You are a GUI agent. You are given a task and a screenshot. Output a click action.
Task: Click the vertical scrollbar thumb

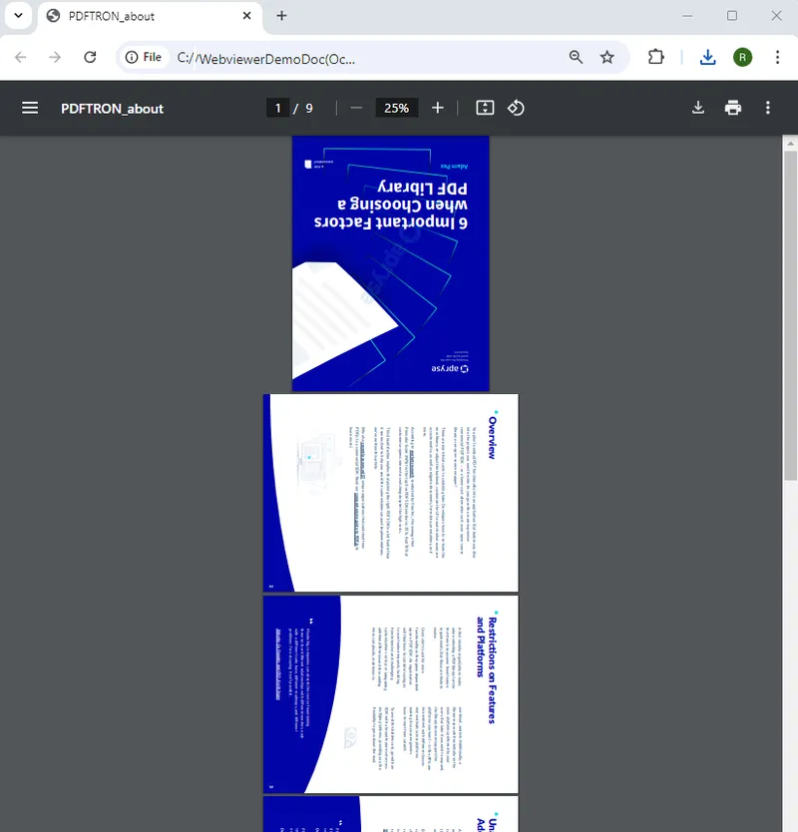(791, 315)
